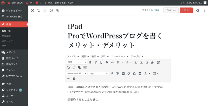This screenshot has height=106, width=208.
Task: Click 投稿を表示 in the admin bar
Action: click(x=60, y=3)
